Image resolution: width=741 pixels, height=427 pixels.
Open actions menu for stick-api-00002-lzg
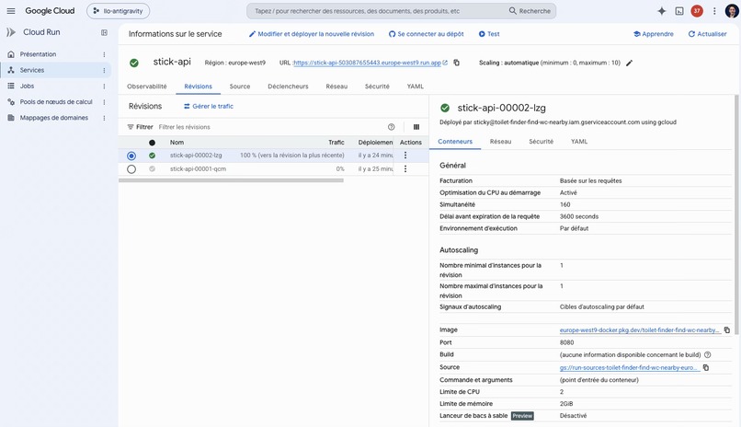pos(405,156)
